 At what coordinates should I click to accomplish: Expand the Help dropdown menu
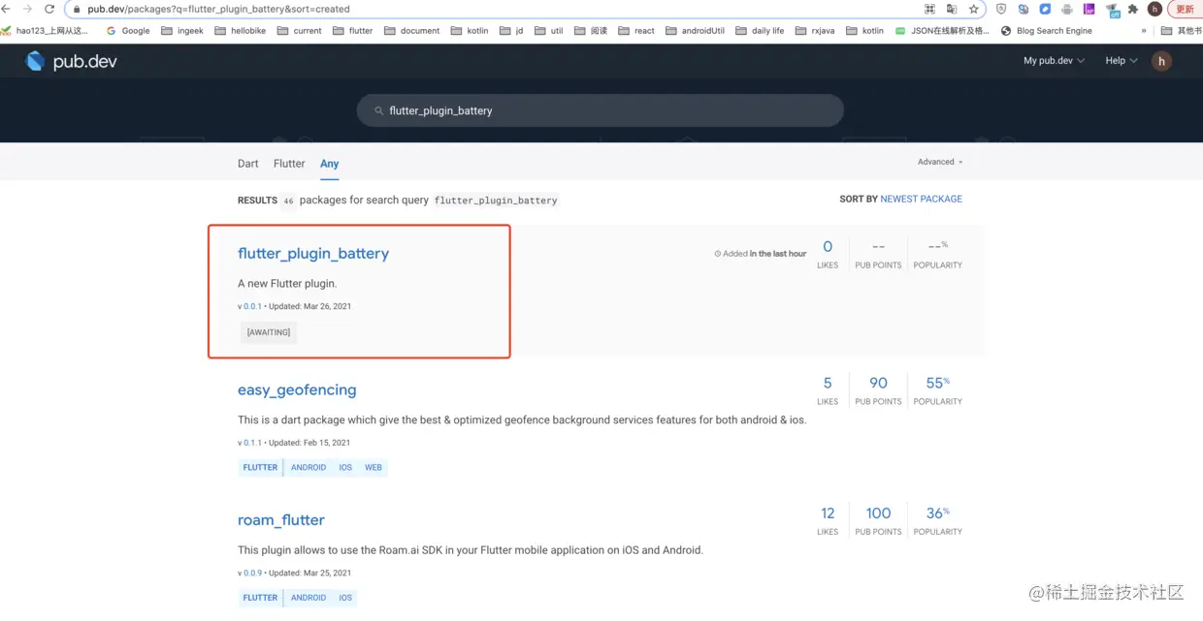tap(1121, 61)
